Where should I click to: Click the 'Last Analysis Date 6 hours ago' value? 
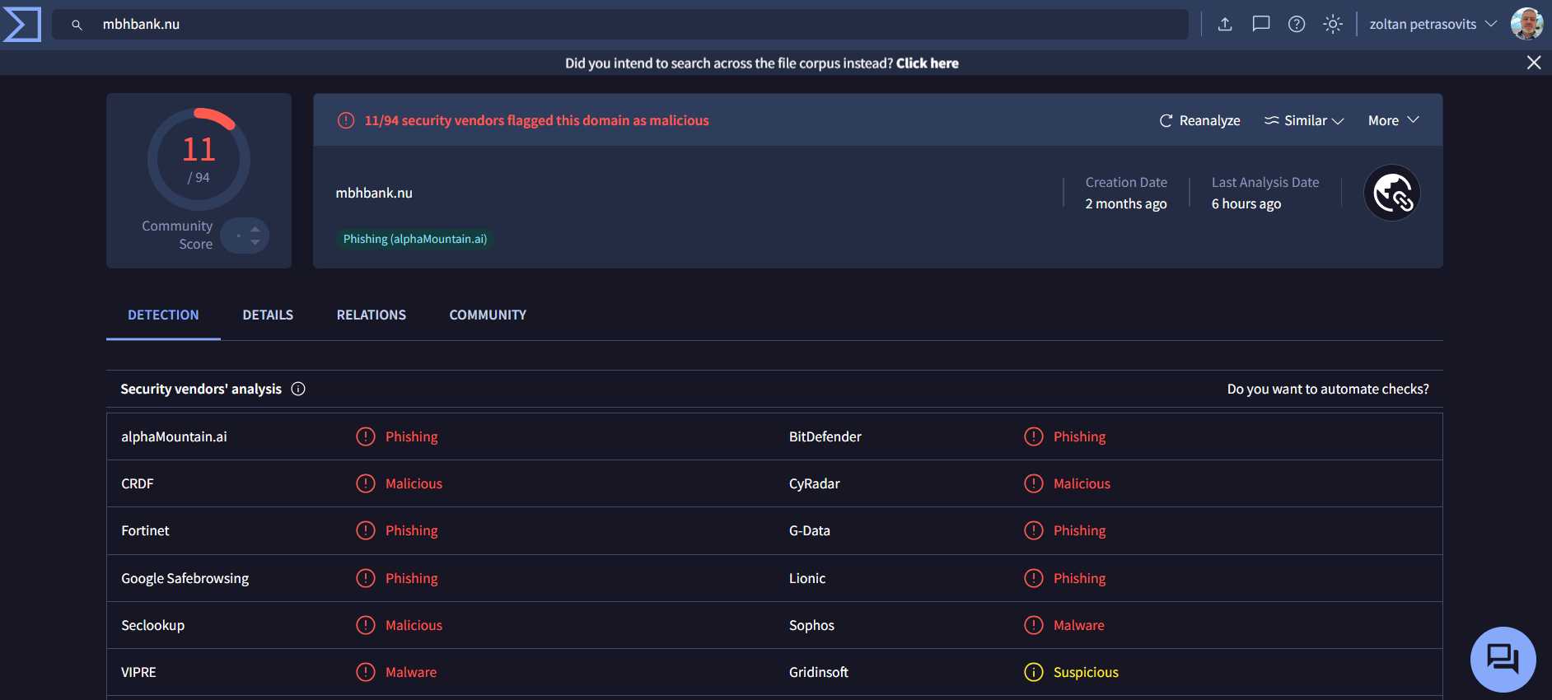[1246, 203]
